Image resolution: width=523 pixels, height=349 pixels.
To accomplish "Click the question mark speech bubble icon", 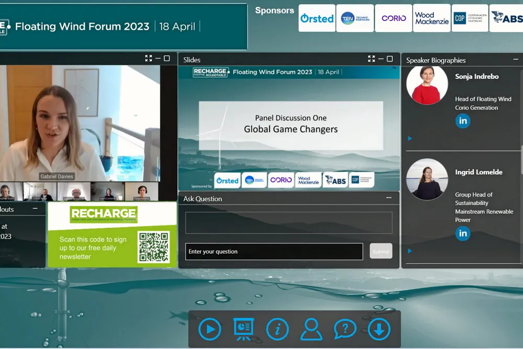I will (345, 329).
